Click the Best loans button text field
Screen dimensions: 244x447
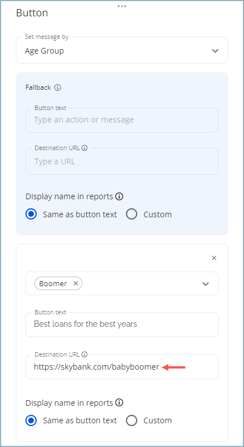[x=122, y=325]
